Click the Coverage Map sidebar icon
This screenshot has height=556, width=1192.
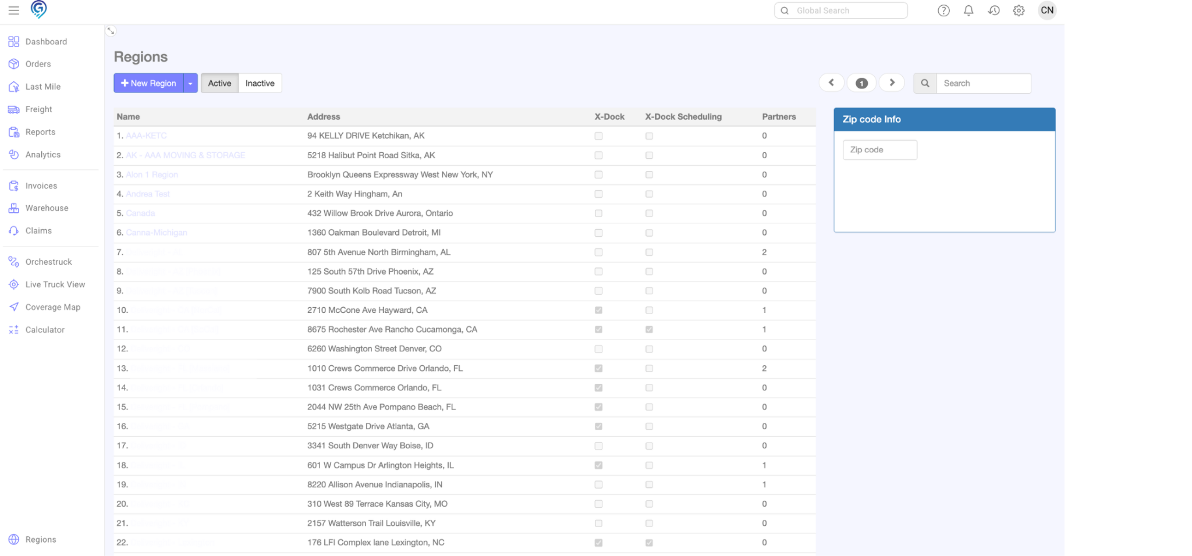14,307
